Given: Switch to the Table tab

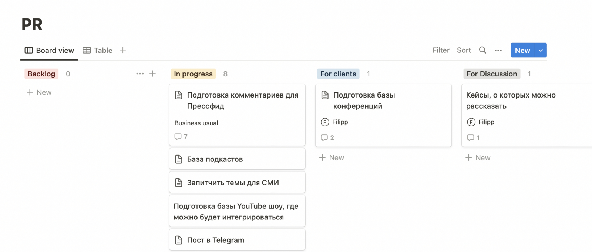Looking at the screenshot, I should click(x=98, y=50).
